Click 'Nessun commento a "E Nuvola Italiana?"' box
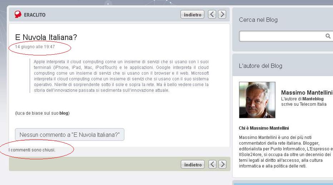This screenshot has height=185, width=333. (x=70, y=134)
